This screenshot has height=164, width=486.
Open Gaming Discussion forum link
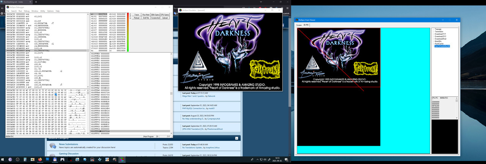point(69,154)
